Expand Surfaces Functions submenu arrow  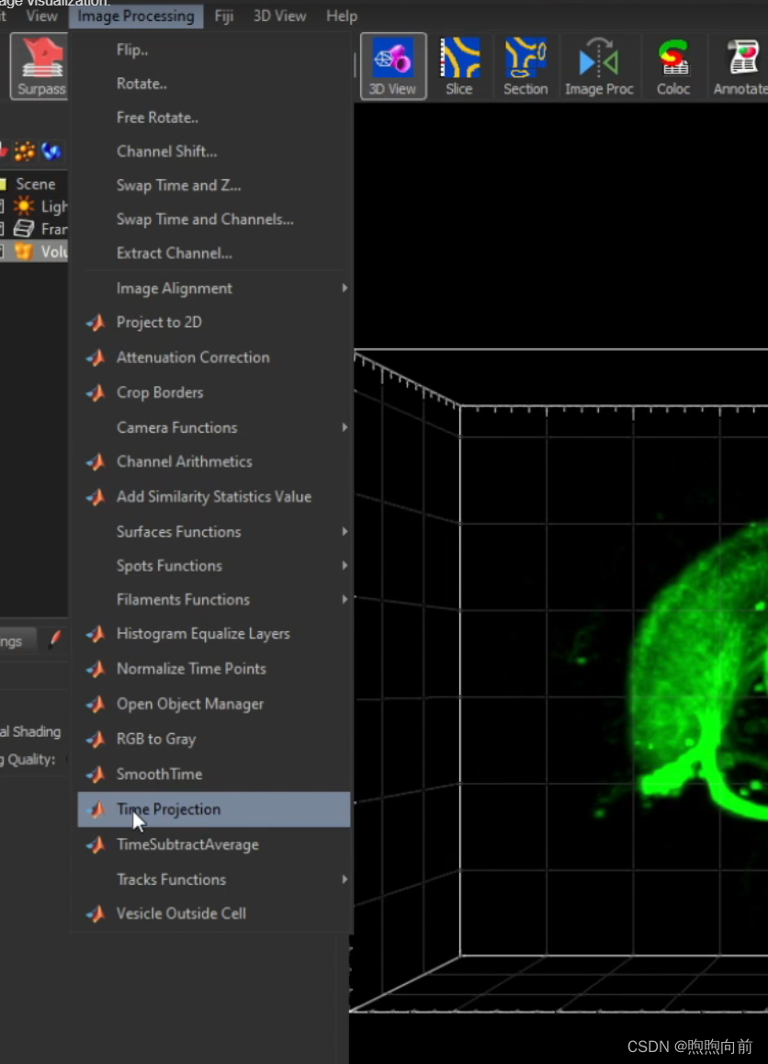(x=344, y=532)
